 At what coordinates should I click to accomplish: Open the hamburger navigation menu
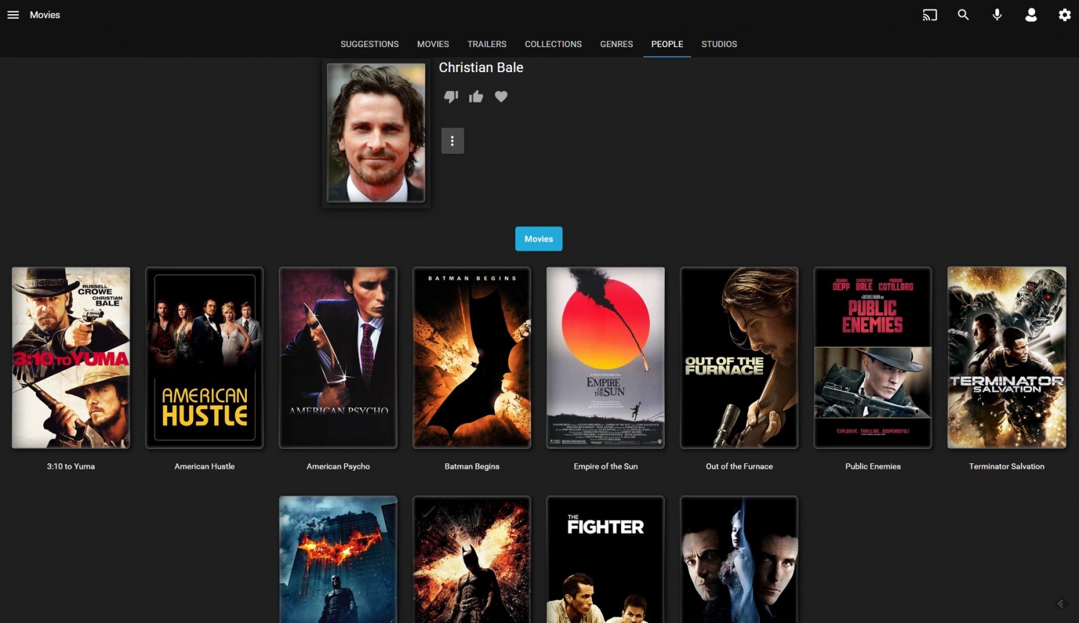click(x=13, y=15)
